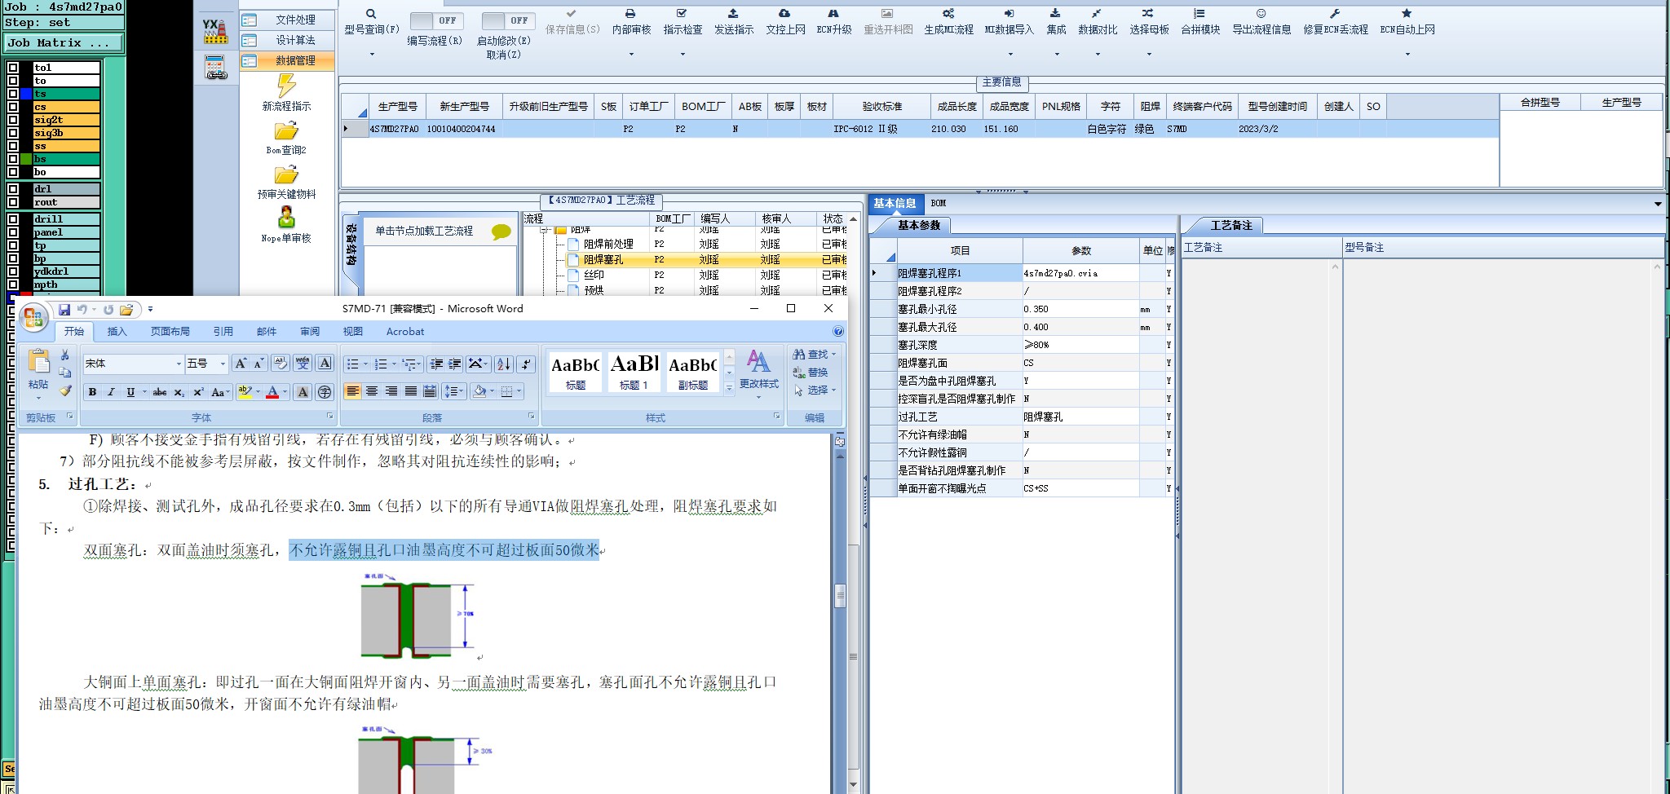
Task: Apply 标题 1 style in Word gallery
Action: coord(634,372)
